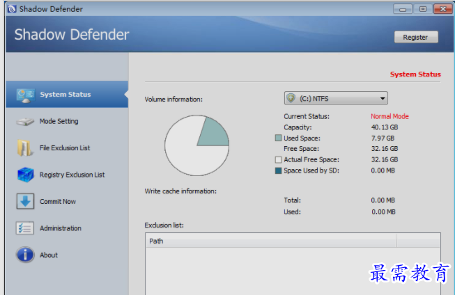Expand the (C:) NTFS volume dropdown

(336, 98)
